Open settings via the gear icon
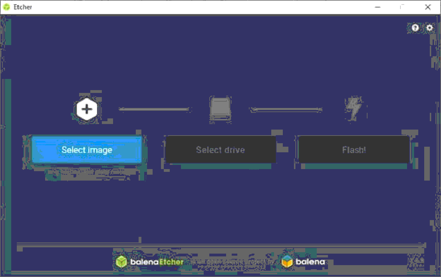 pos(429,28)
